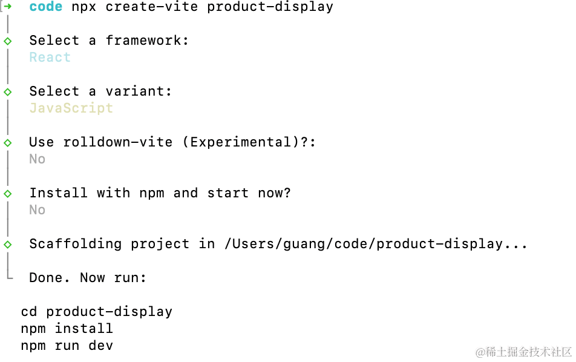The height and width of the screenshot is (362, 576).
Task: Click the 'npm install' command line
Action: click(x=67, y=329)
